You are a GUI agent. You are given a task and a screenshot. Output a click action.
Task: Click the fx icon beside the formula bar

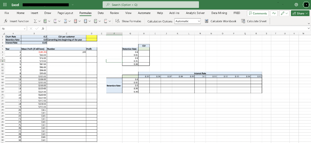tap(43, 29)
